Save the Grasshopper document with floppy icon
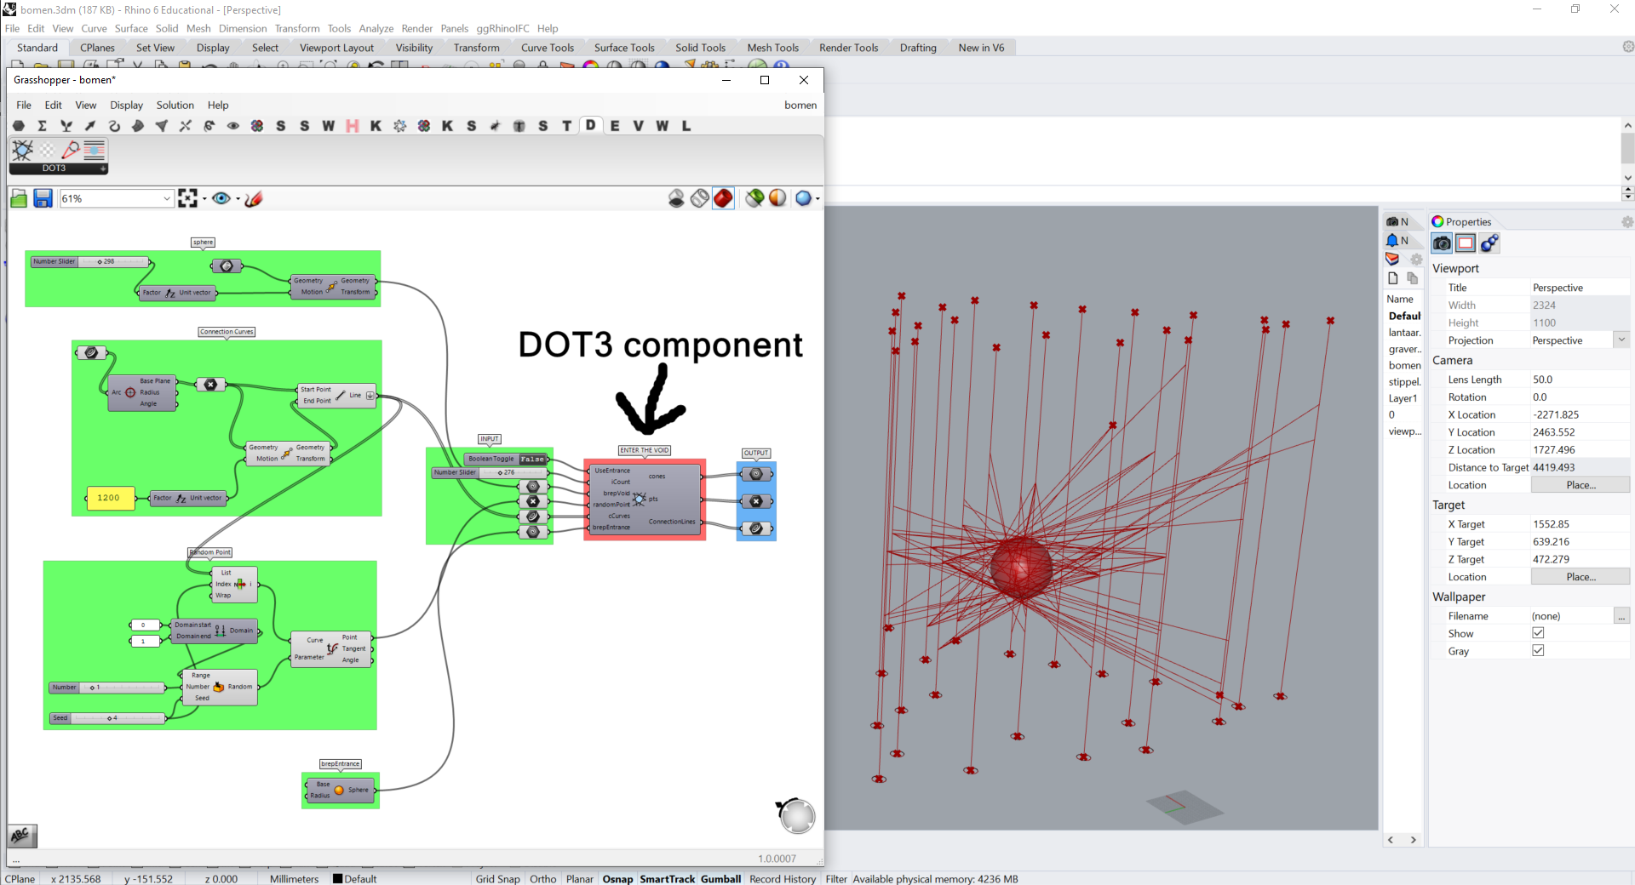 coord(43,199)
